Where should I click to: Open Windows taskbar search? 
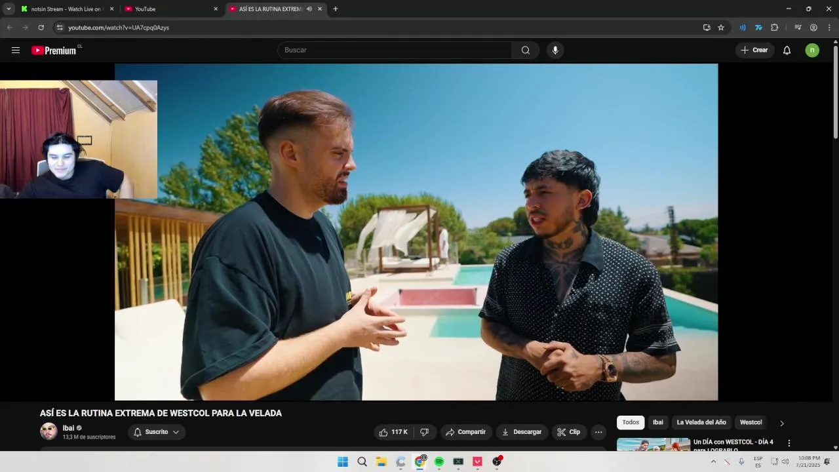362,462
